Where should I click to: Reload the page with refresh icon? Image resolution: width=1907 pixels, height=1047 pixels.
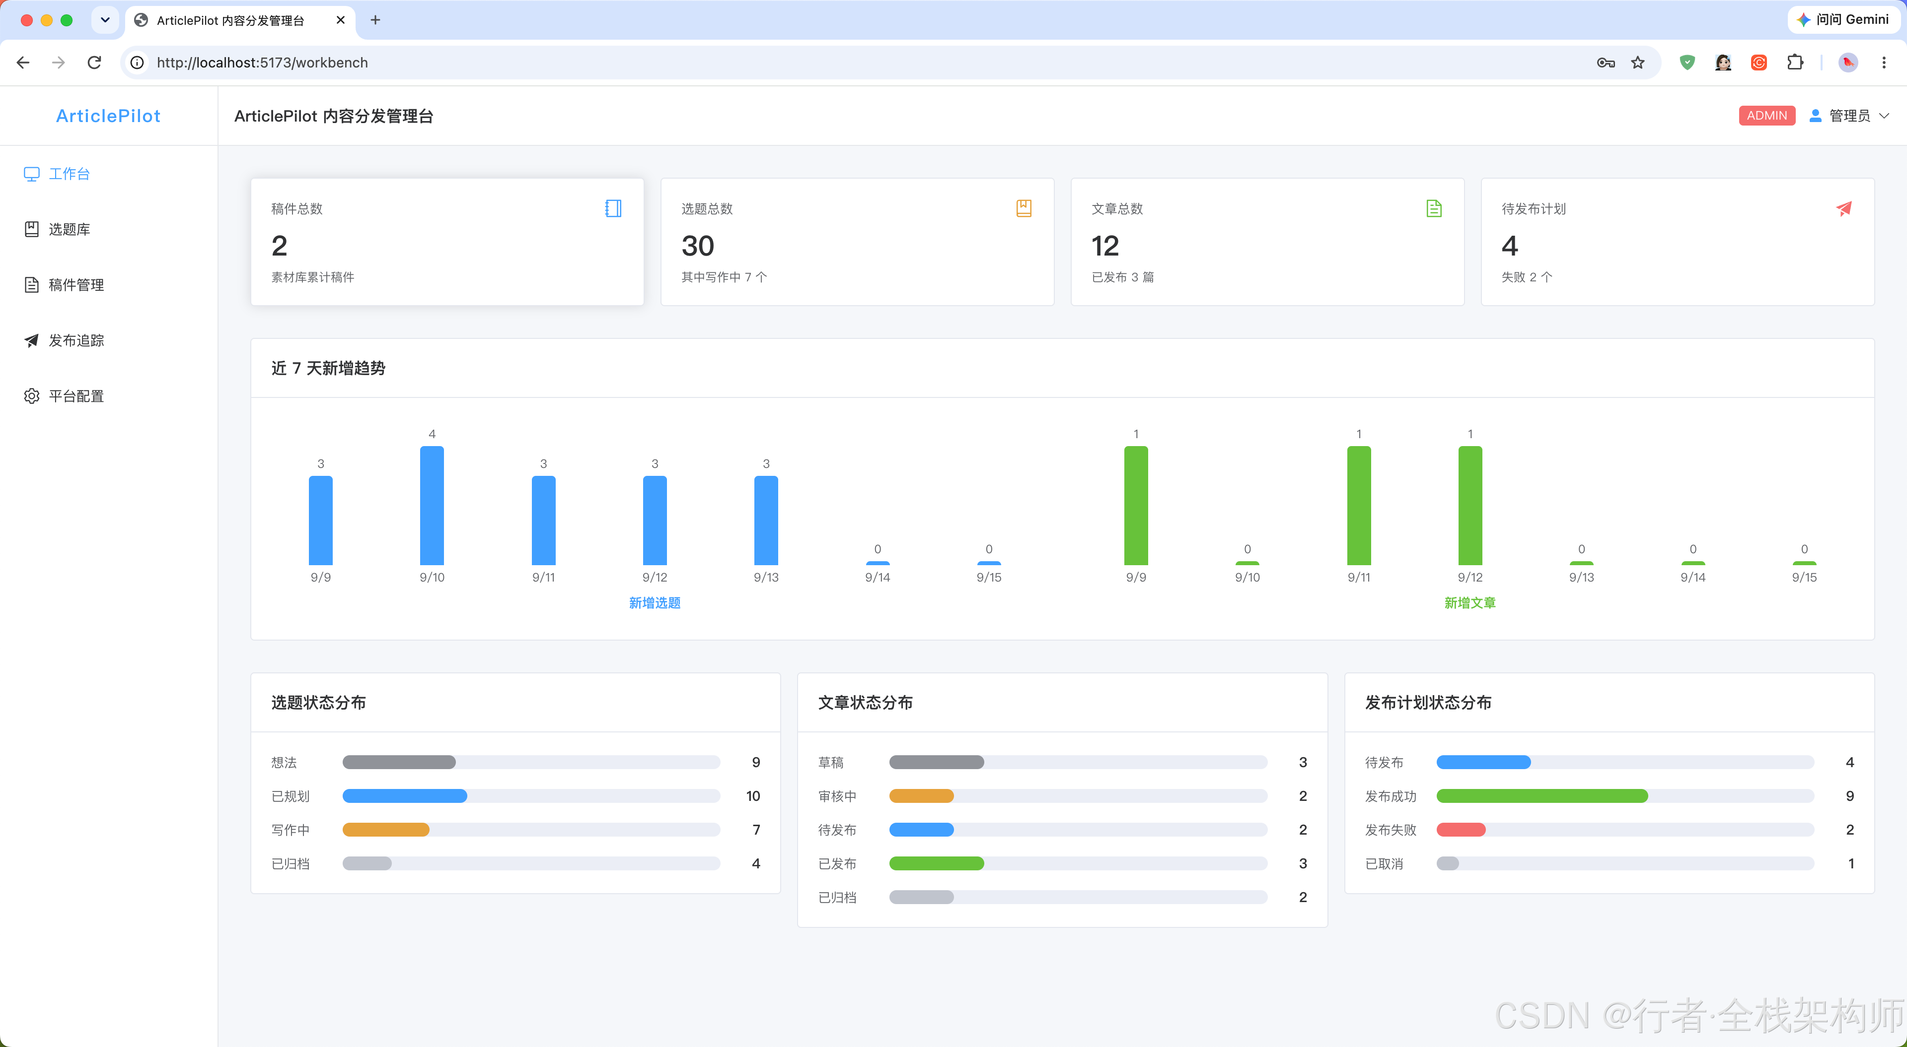coord(94,63)
